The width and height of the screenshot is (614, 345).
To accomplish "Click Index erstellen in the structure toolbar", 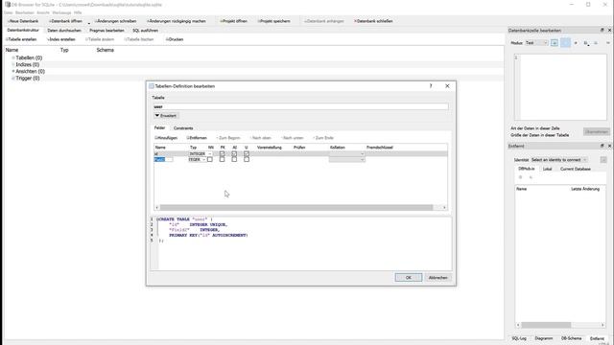I will coord(61,39).
